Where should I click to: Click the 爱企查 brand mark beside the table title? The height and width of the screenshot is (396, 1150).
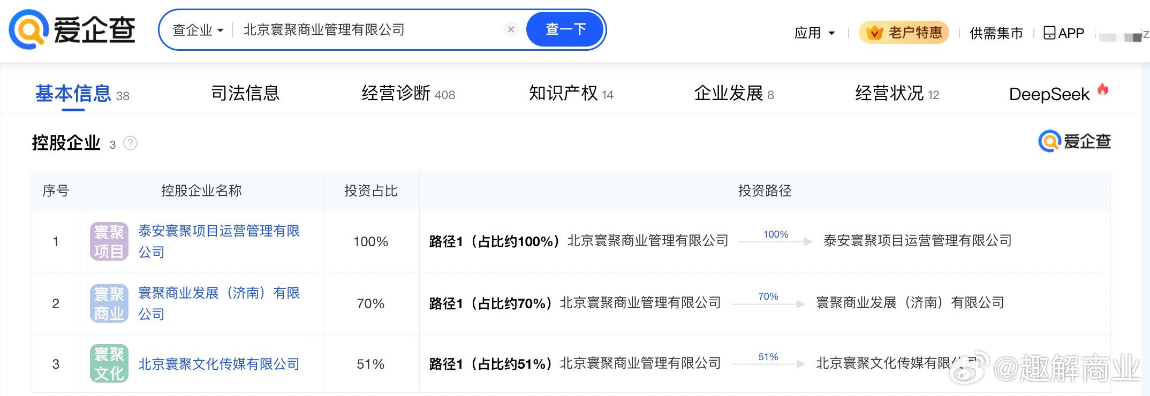coord(1075,141)
